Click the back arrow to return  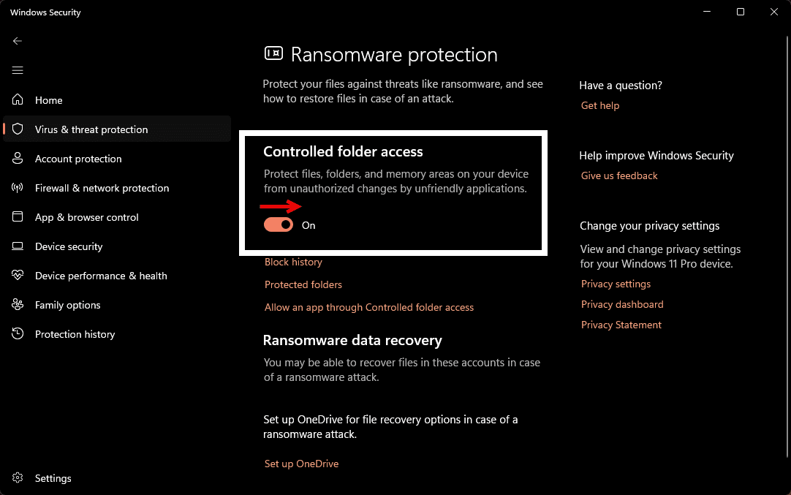point(18,41)
